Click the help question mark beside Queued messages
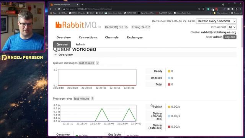The height and width of the screenshot is (138, 245). click(x=98, y=63)
